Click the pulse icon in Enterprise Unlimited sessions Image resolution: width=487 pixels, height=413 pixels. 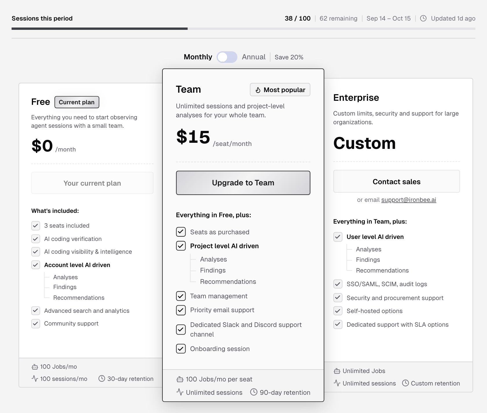tap(337, 383)
